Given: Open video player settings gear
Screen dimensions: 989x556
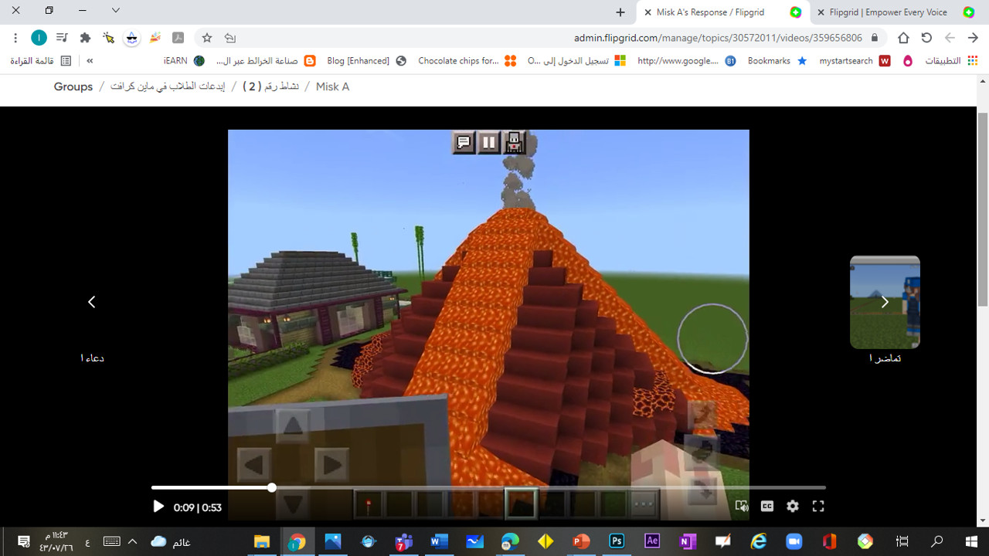Looking at the screenshot, I should (x=793, y=507).
